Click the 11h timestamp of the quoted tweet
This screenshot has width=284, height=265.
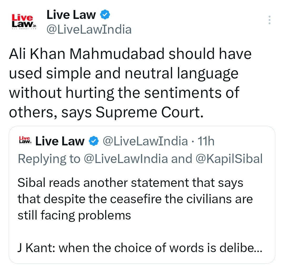[x=206, y=141]
